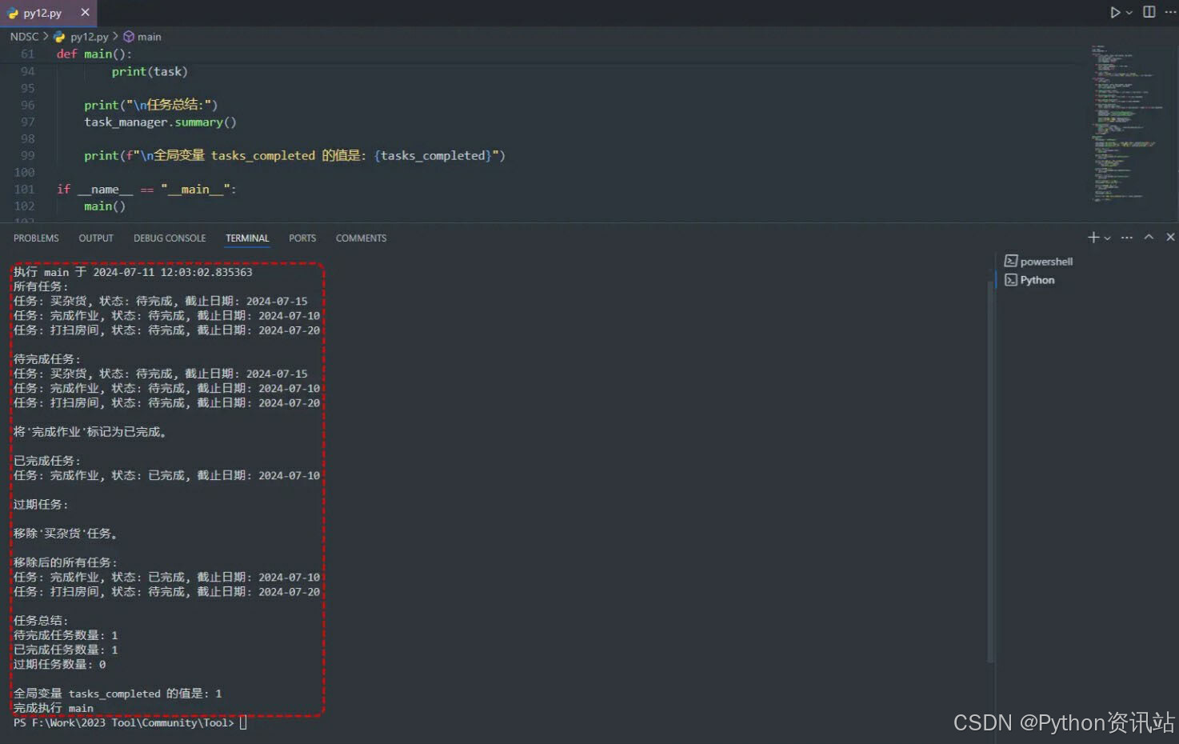Run the Python file with play button
The image size is (1179, 744).
pyautogui.click(x=1115, y=12)
